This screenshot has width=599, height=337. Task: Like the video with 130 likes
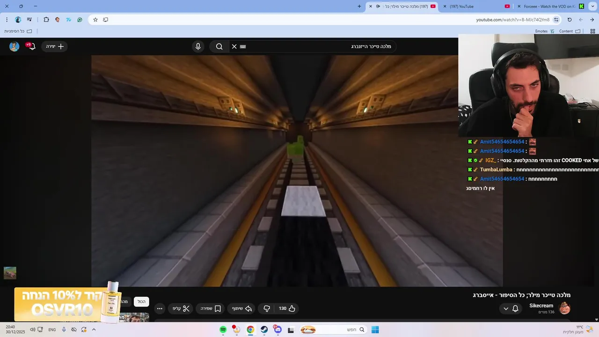[287, 308]
